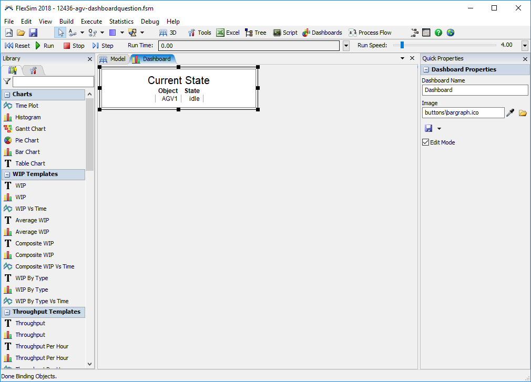Viewport: 531px width, 382px height.
Task: Select the Pie Chart library item
Action: point(27,140)
